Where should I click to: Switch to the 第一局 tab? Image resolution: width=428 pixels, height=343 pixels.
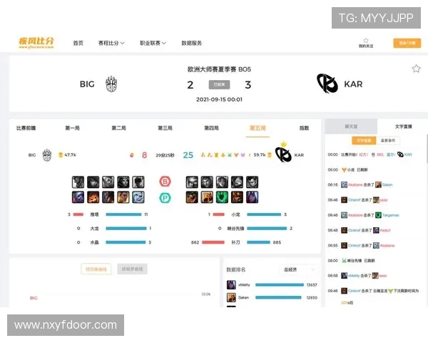pyautogui.click(x=72, y=128)
